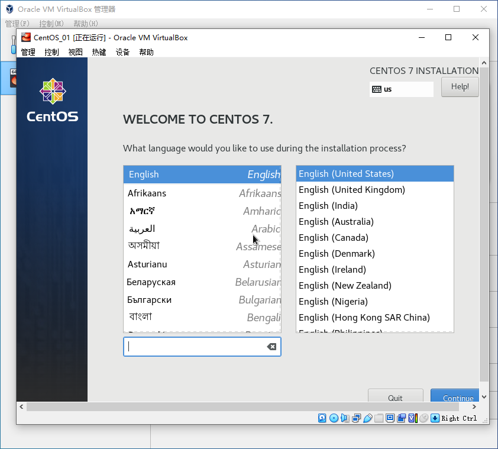Select Afrikaans in the language list
The image size is (498, 449).
[202, 193]
